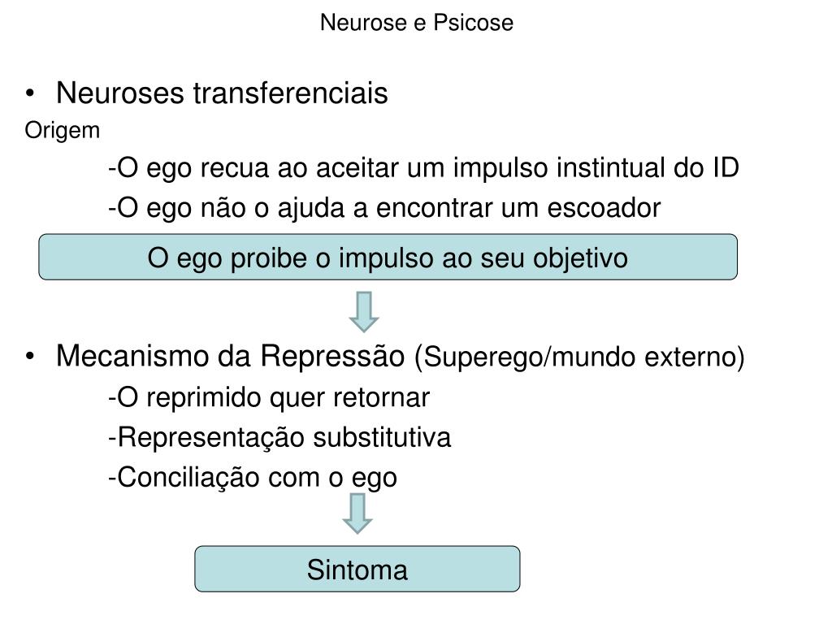Click the down arrow above the Sintoma box
This screenshot has height=624, width=832.
[357, 513]
